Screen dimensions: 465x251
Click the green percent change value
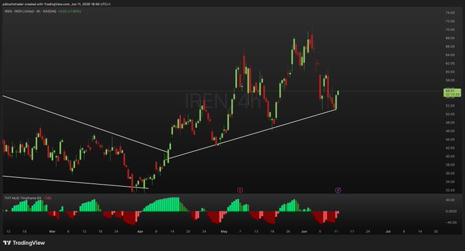tap(69, 11)
